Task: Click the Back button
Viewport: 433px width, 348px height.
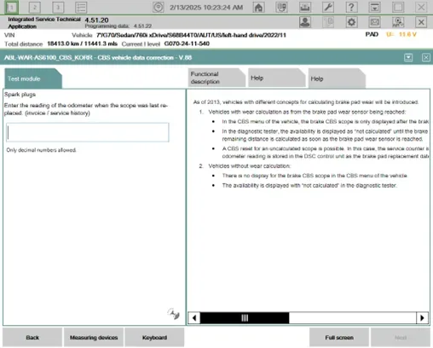Action: coord(32,338)
